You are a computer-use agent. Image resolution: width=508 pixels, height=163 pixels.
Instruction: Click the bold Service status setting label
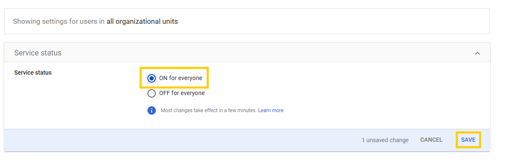pos(33,73)
